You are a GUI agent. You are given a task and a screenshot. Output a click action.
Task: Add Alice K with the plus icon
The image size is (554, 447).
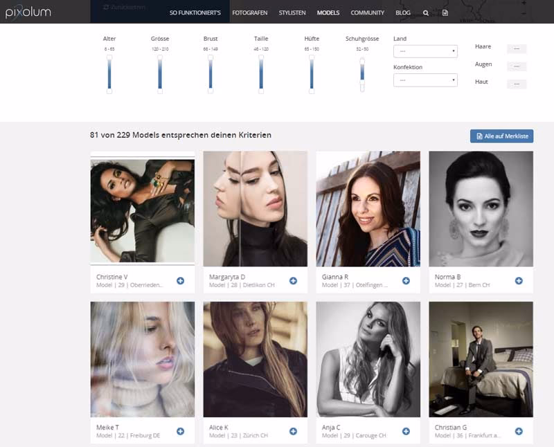click(293, 431)
